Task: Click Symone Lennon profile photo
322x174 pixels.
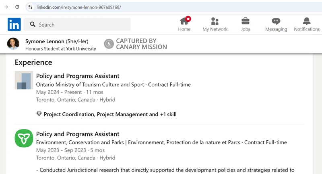Action: pos(13,44)
